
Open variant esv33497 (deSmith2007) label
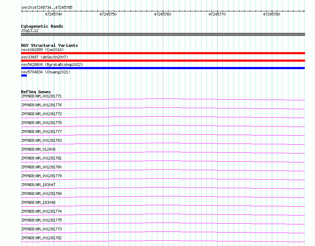(x=45, y=57)
